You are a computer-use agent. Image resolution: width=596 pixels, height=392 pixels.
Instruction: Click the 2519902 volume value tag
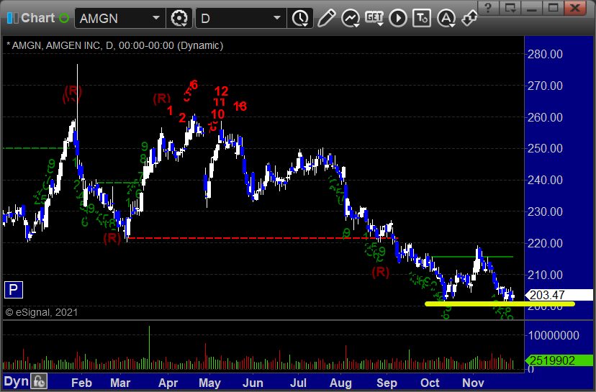[x=559, y=360]
